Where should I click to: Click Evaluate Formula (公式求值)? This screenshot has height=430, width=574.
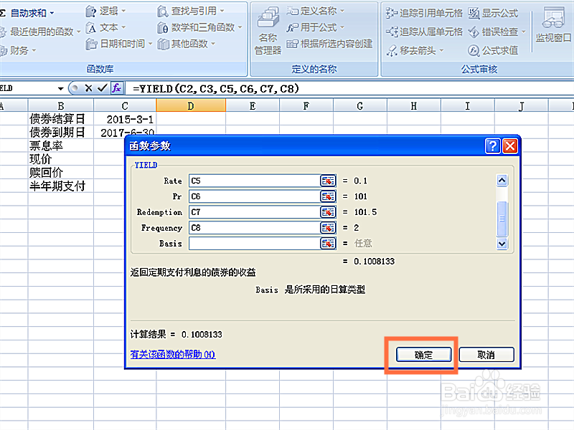tap(493, 50)
